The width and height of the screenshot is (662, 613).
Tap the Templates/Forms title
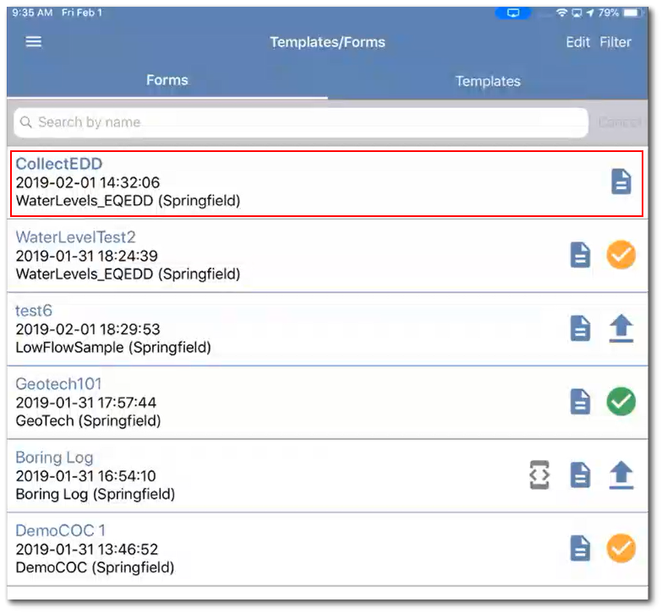point(328,42)
